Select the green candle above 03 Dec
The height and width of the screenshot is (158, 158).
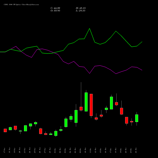click(66, 123)
